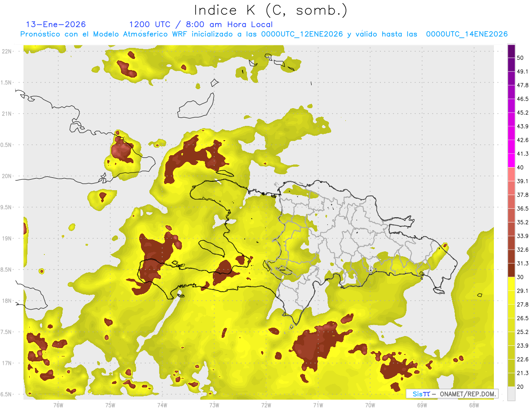
Task: Click the "31.3" colorbar label
Action: pos(523,263)
